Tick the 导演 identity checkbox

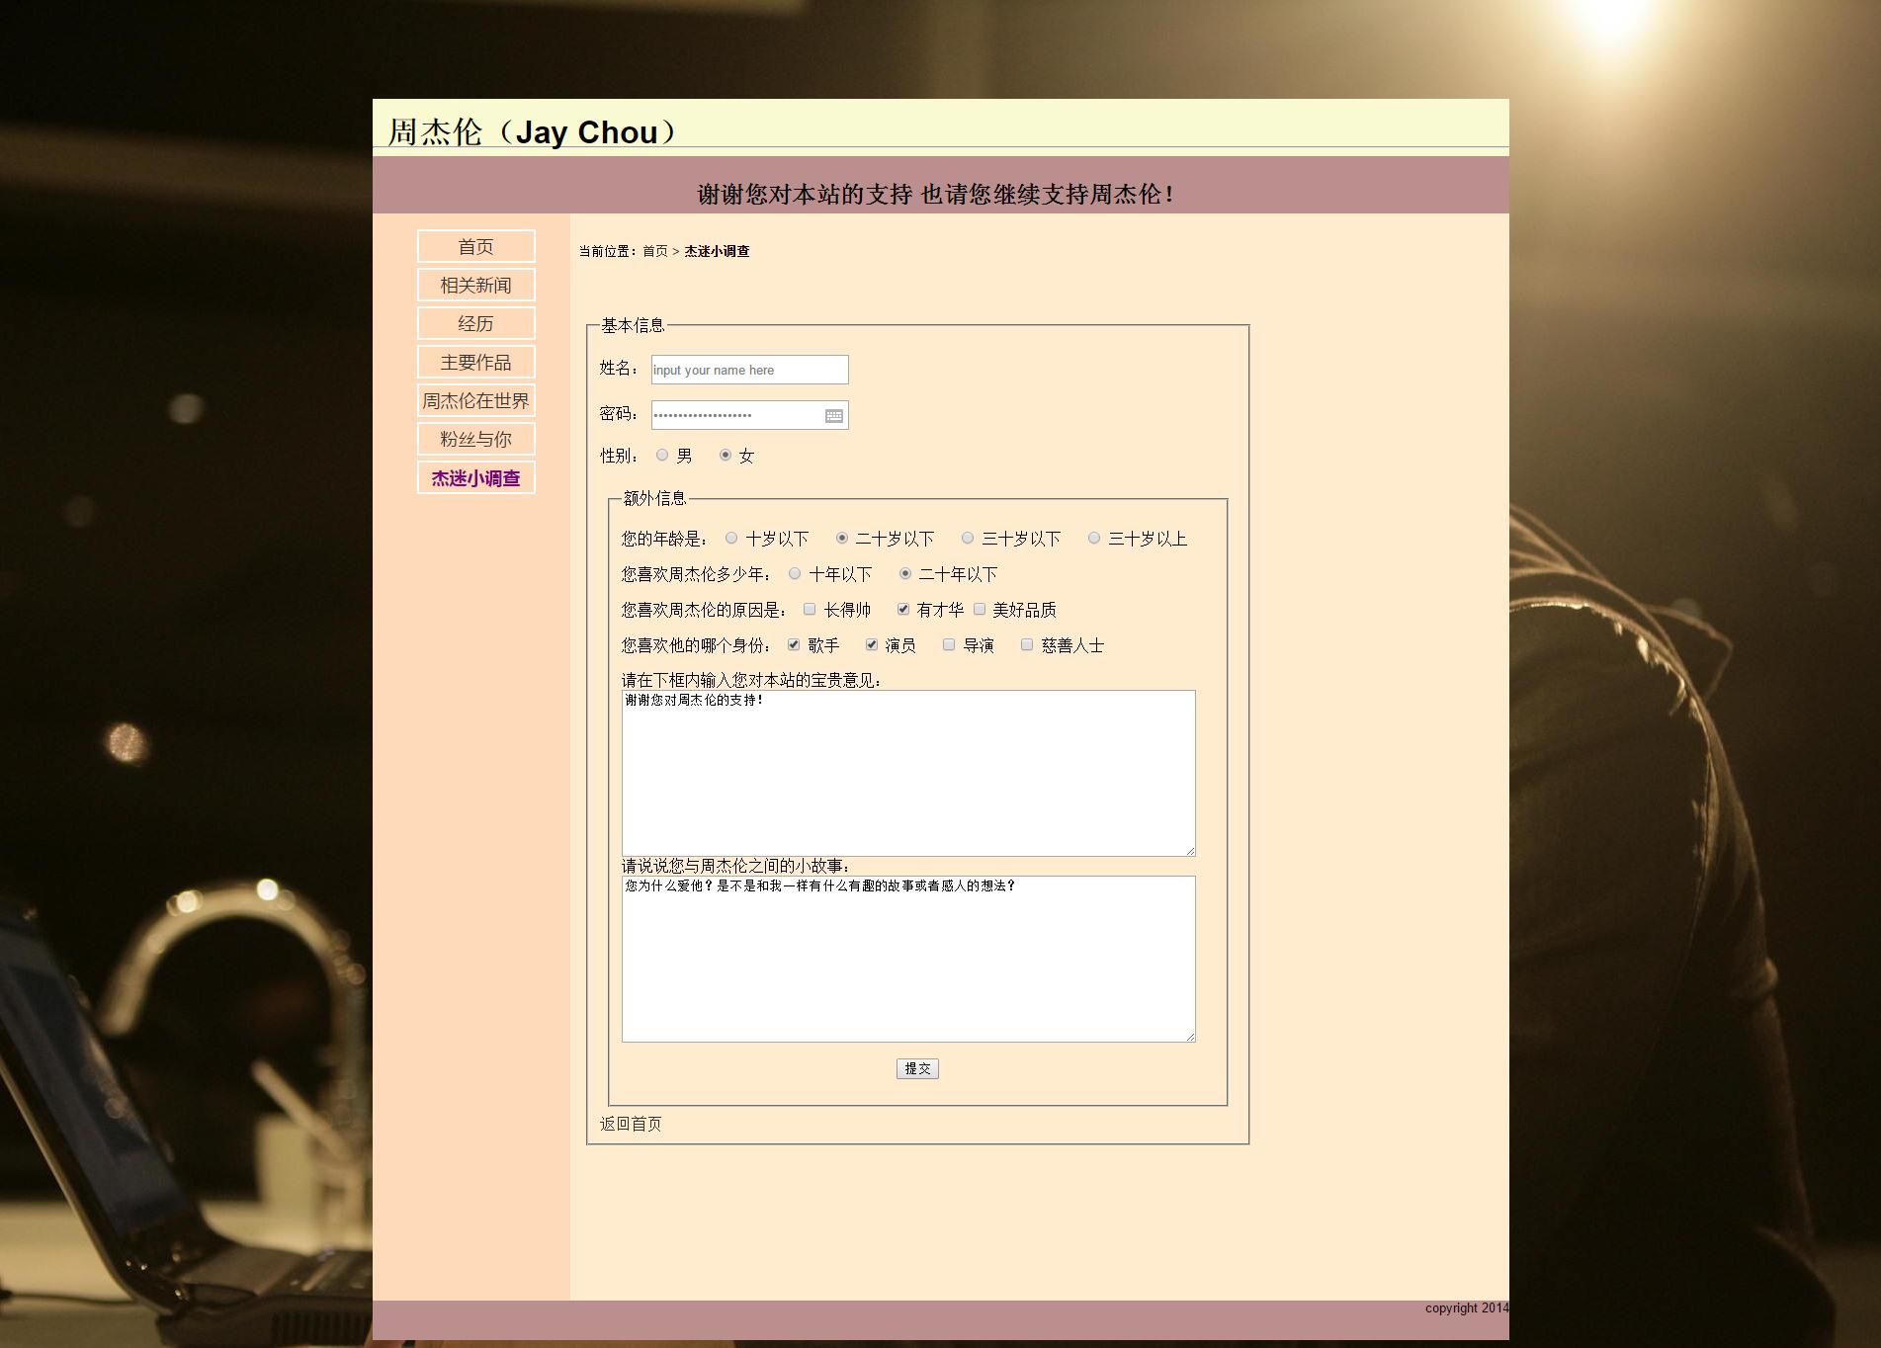(949, 645)
